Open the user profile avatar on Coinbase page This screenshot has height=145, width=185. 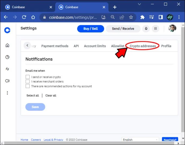click(172, 28)
